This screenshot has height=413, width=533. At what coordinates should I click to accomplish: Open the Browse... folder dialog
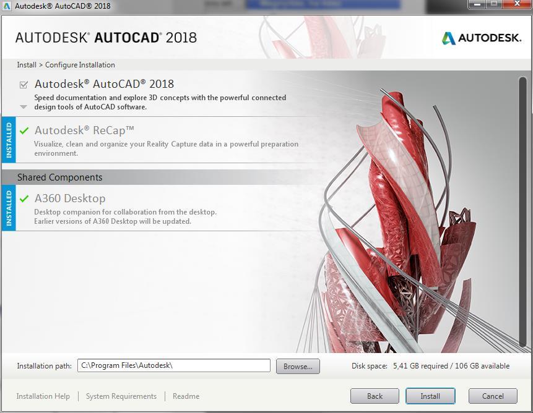(x=298, y=366)
